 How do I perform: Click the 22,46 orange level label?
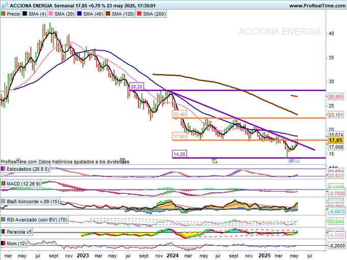(x=180, y=114)
